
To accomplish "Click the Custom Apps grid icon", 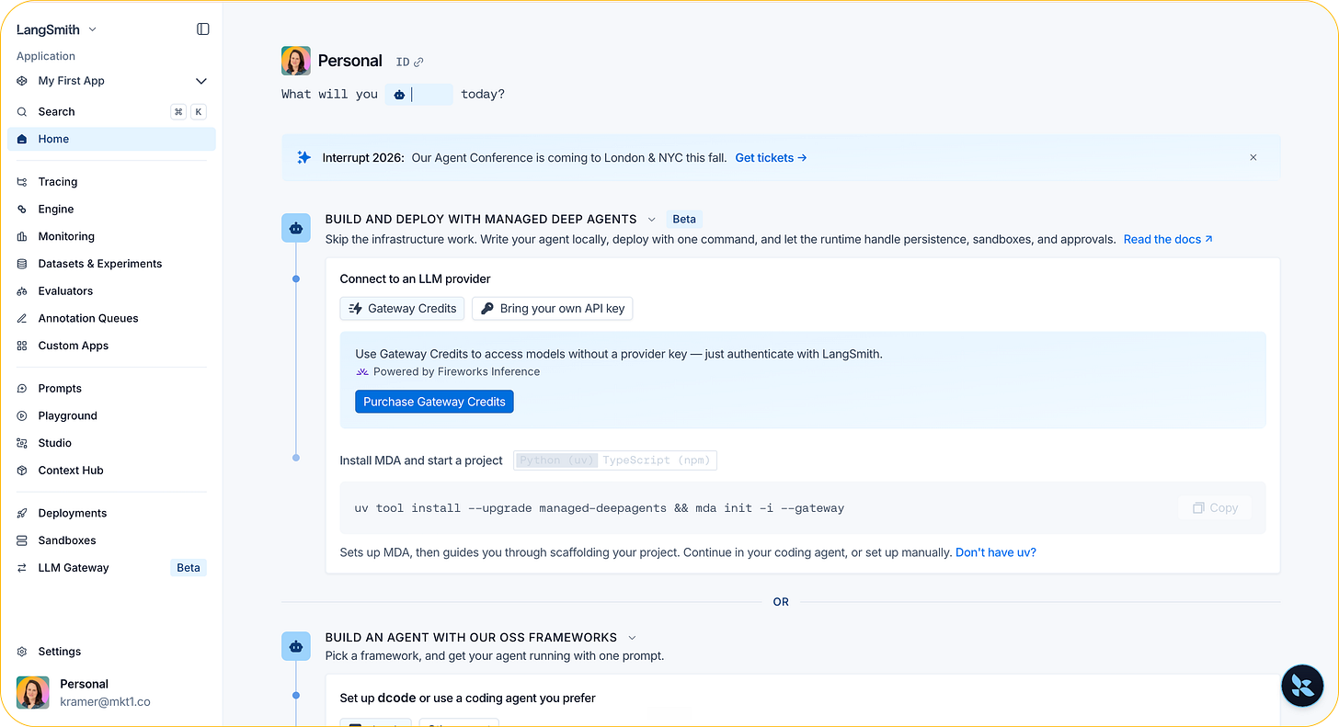I will point(22,346).
